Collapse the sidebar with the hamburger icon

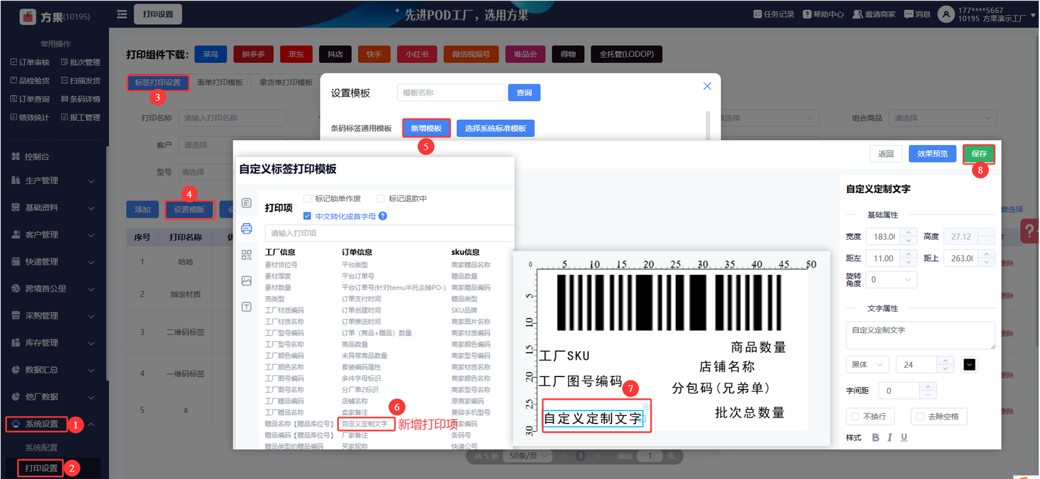(122, 14)
